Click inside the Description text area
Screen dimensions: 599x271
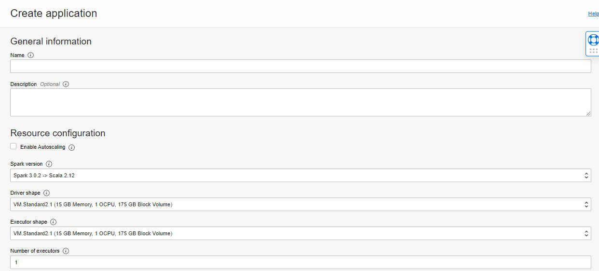pos(300,102)
